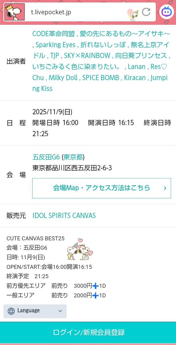Click the globe icon beside Language

[x=11, y=311]
